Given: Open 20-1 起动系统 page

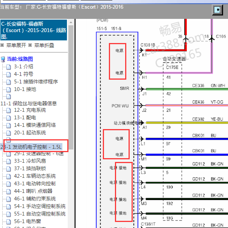Looking at the screenshot, I should [x=30, y=133].
